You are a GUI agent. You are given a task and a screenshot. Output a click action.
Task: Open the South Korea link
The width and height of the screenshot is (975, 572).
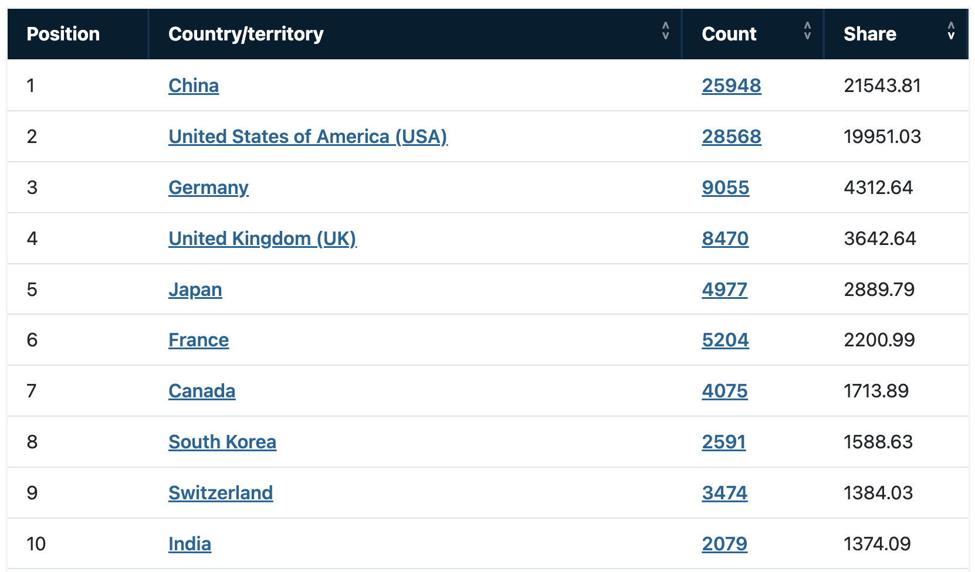[222, 442]
